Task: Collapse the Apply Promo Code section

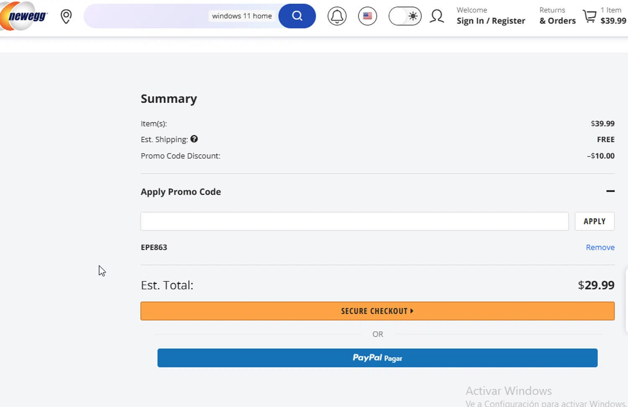Action: 610,191
